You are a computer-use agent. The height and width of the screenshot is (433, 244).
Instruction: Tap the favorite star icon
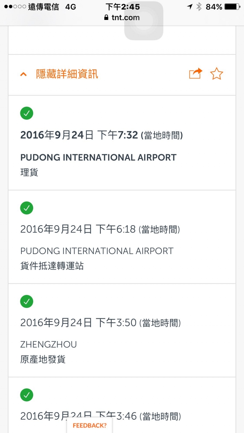[217, 73]
